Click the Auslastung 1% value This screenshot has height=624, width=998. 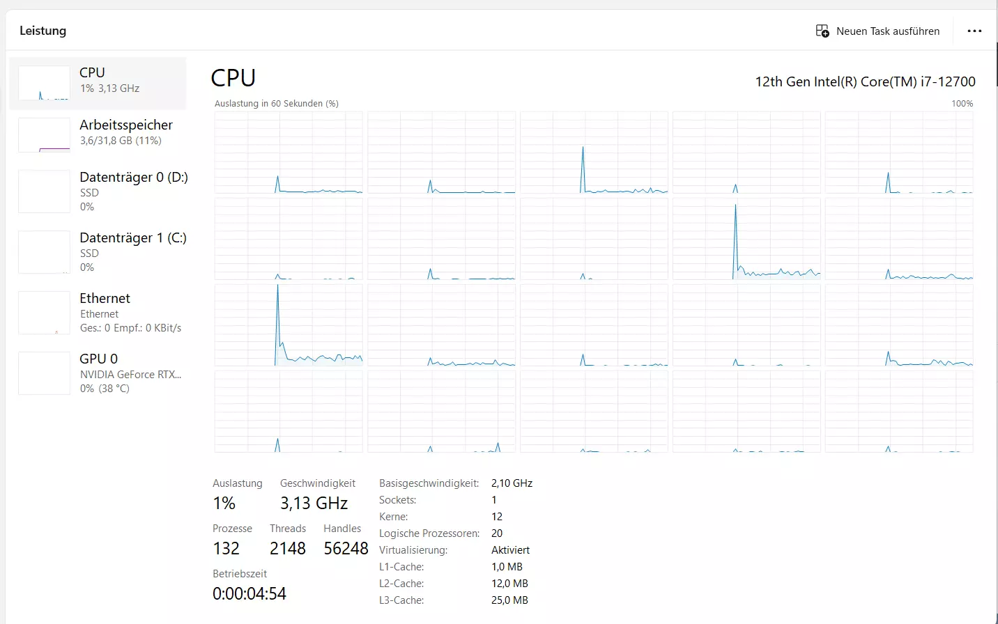click(224, 504)
